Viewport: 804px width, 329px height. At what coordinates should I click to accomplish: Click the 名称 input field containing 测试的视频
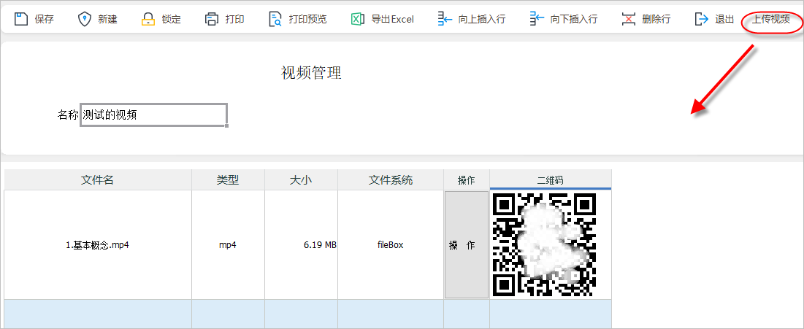[x=154, y=115]
